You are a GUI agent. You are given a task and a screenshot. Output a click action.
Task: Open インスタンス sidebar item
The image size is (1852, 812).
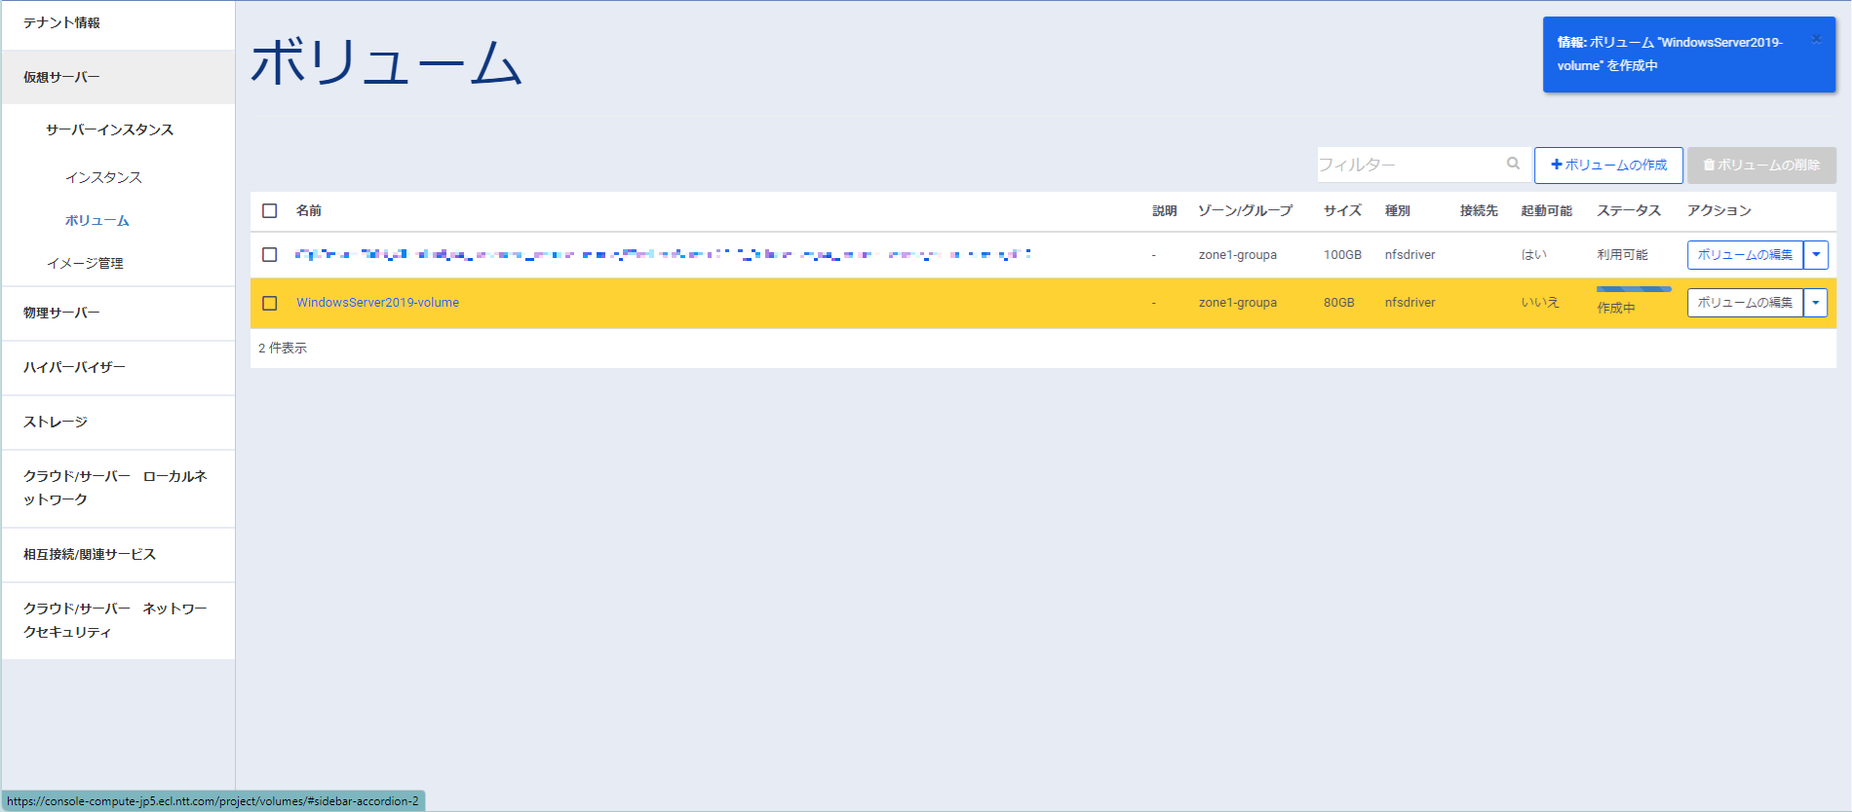(103, 177)
